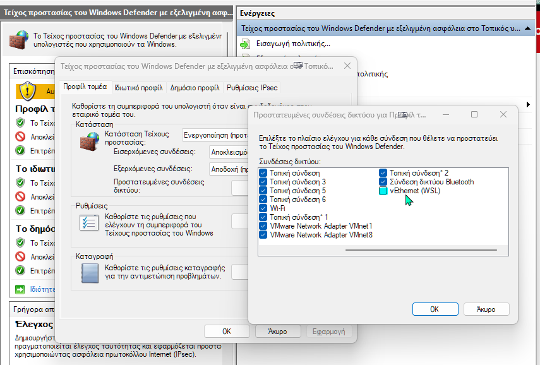Click the firewall brick-wall icon in Κατάσταση section
This screenshot has width=540, height=365.
90,140
